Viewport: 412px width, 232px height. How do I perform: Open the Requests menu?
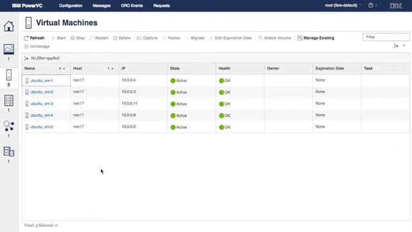click(x=162, y=6)
